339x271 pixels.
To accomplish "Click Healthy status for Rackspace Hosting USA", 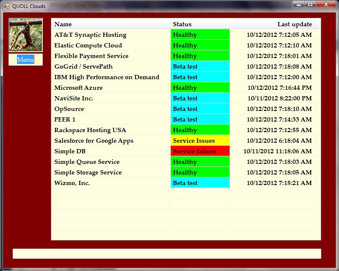I will (200, 130).
